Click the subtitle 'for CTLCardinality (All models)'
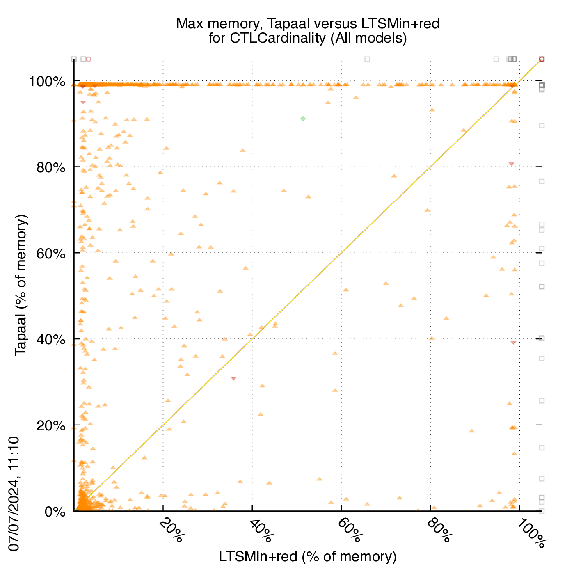This screenshot has width=567, height=567. point(308,38)
